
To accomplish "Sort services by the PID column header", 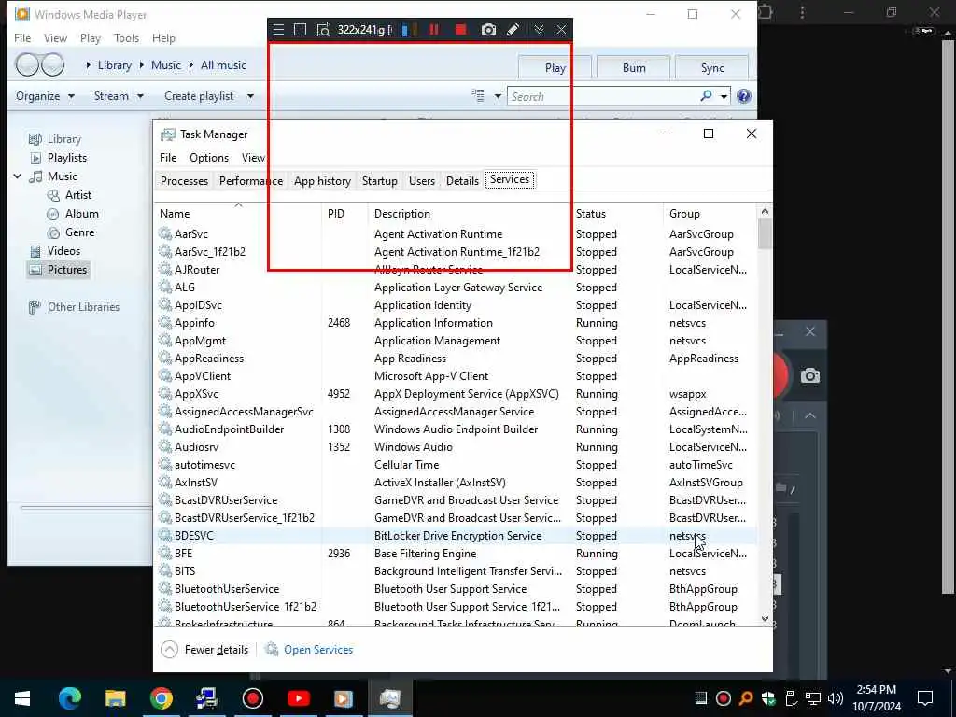I will tap(344, 214).
